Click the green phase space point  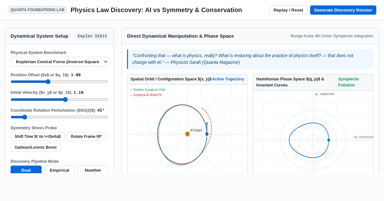click(329, 140)
